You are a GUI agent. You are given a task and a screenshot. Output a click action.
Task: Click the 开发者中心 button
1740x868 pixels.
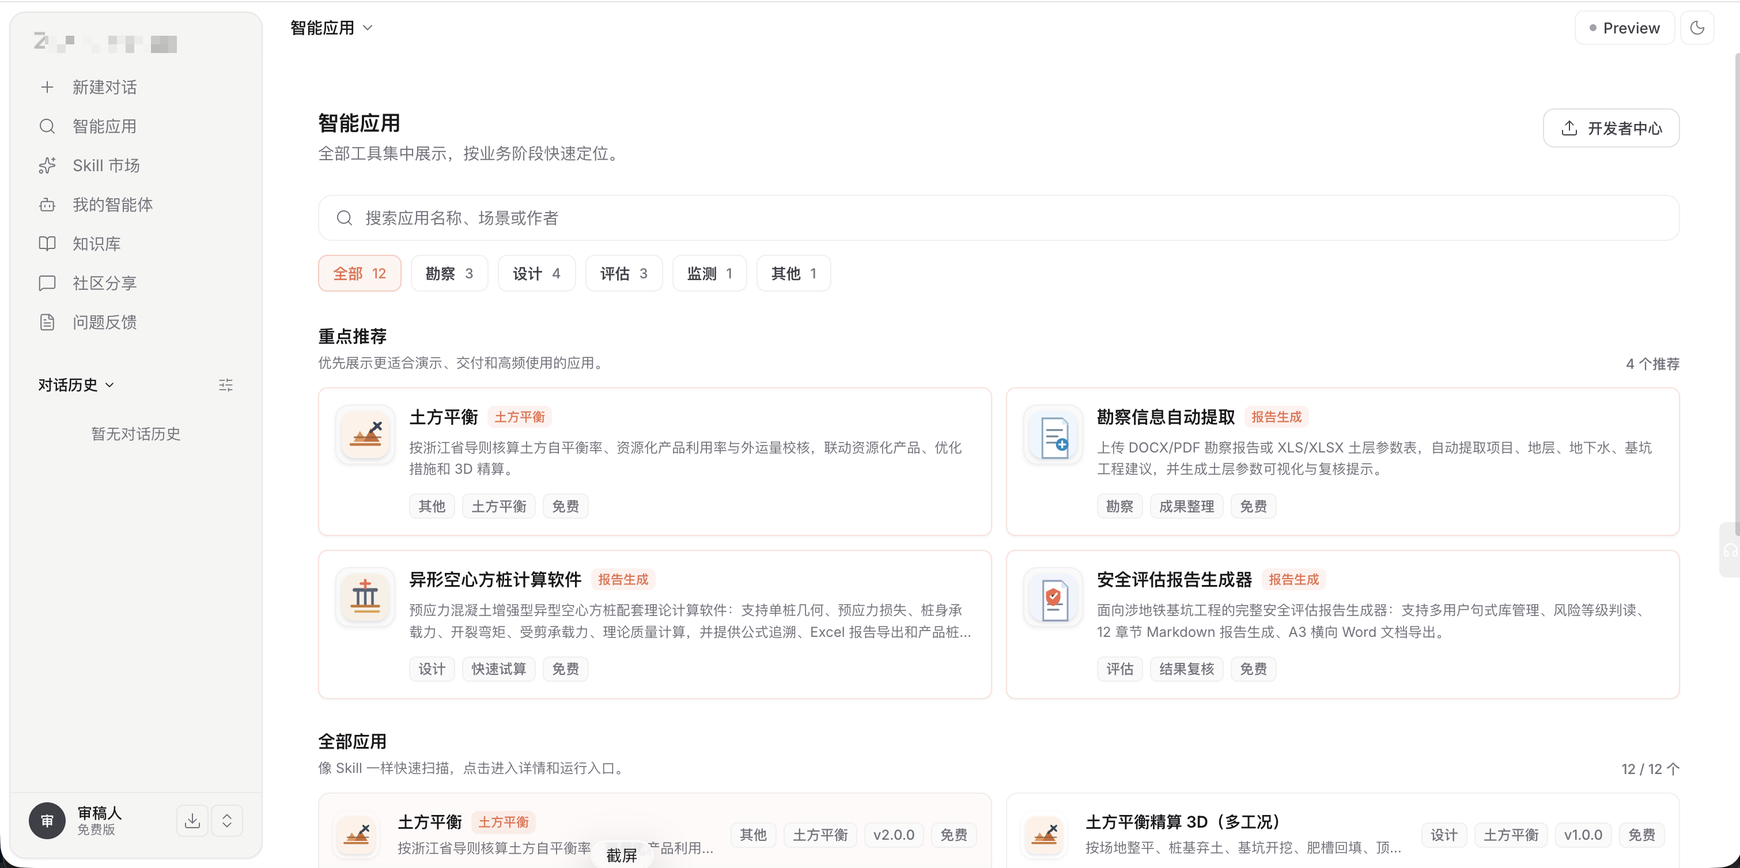(1611, 129)
